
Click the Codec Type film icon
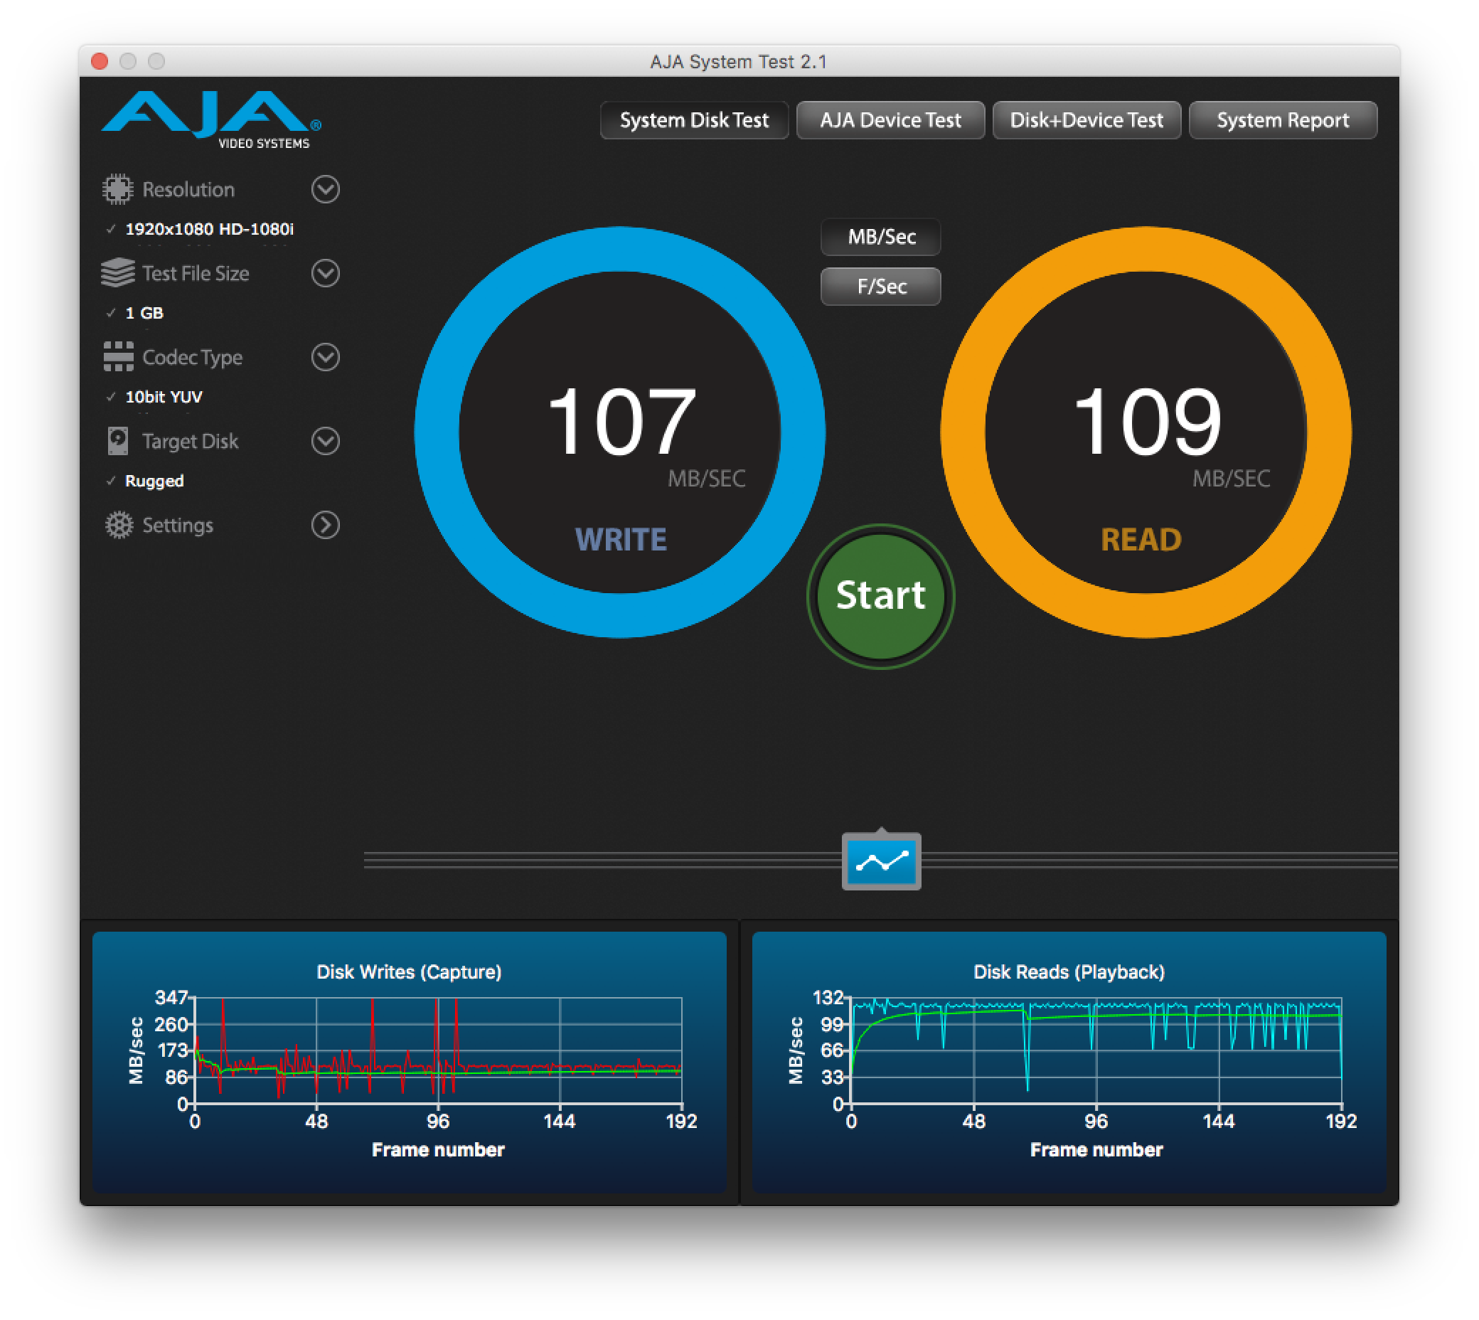coord(118,357)
